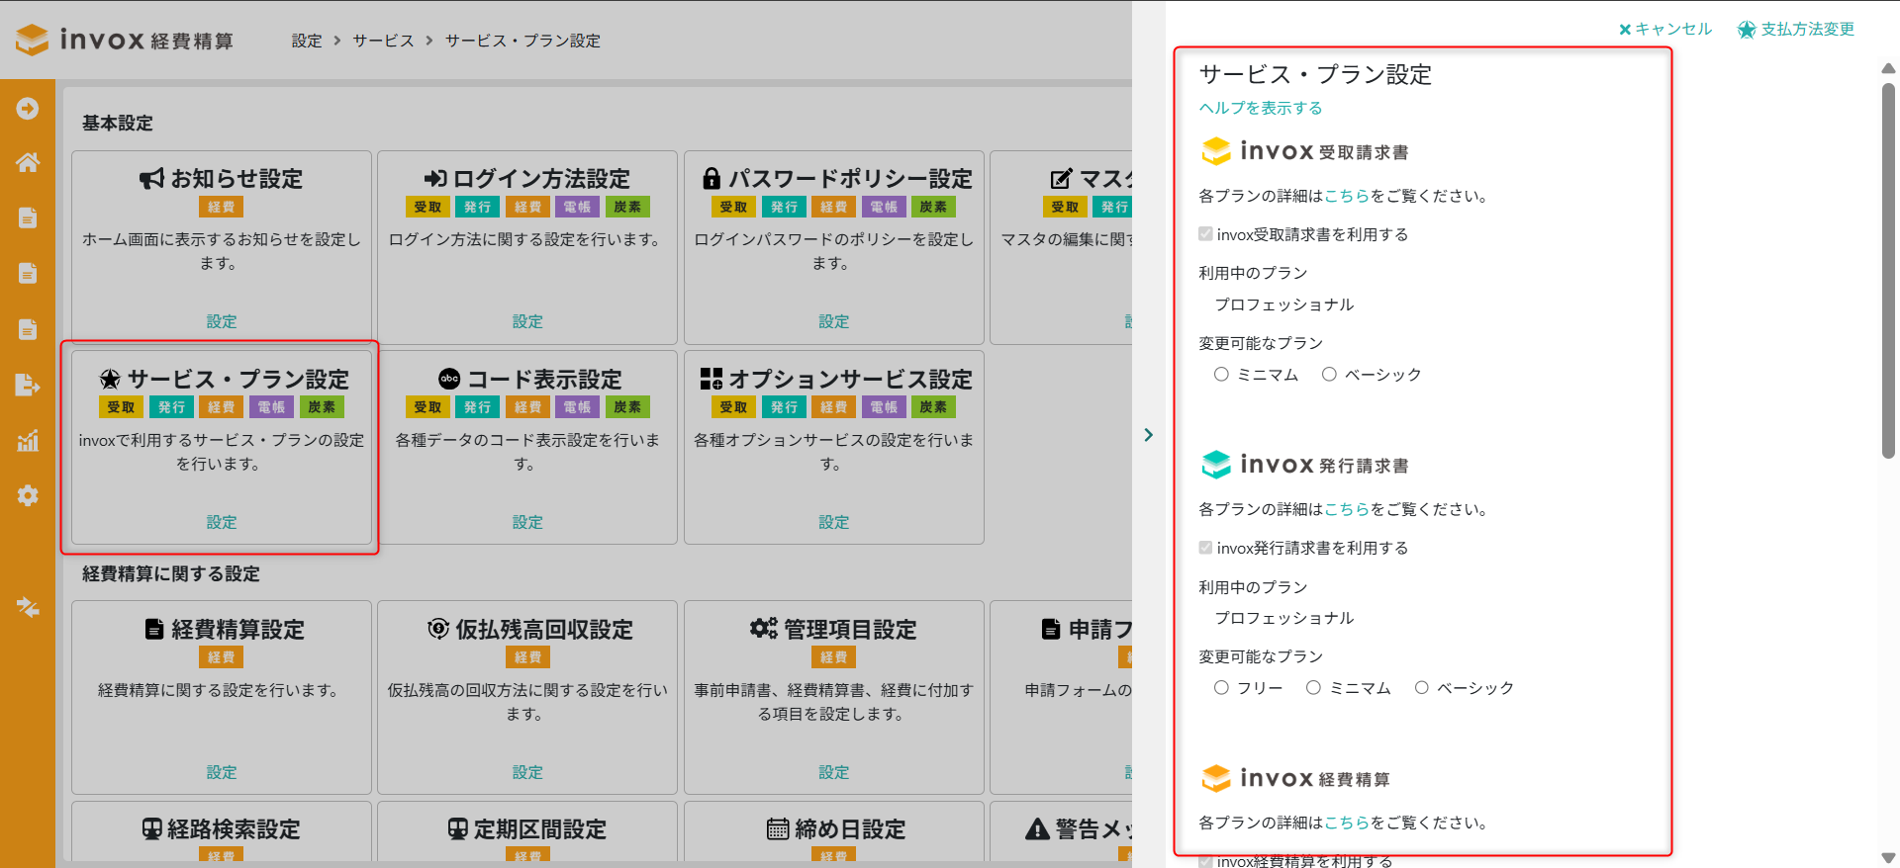
Task: Select ベーシック plan for invox発行請求書
Action: click(1421, 688)
